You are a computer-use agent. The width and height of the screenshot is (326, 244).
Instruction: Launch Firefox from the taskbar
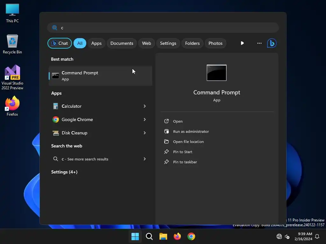click(x=177, y=236)
